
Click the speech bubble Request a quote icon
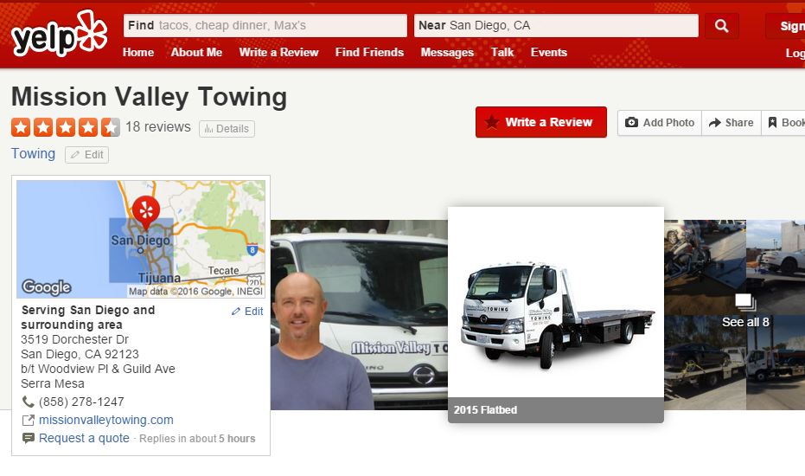pos(29,438)
